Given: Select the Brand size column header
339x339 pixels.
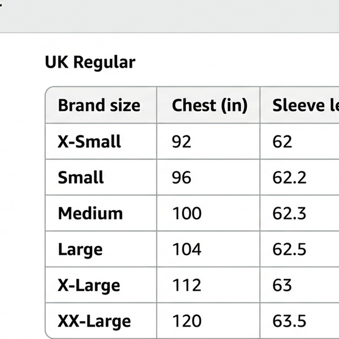Looking at the screenshot, I should point(99,105).
